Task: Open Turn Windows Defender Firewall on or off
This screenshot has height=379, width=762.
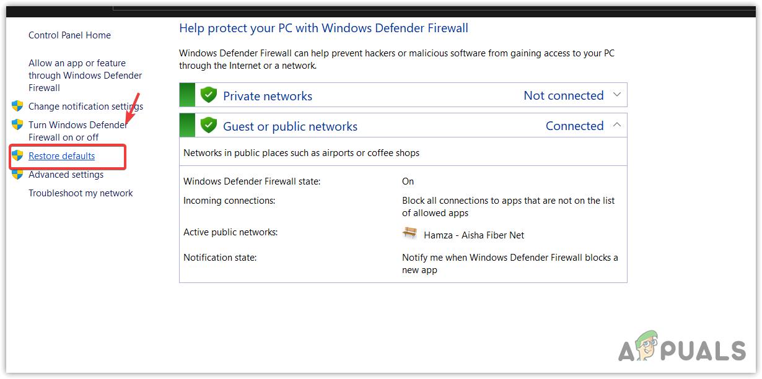Action: tap(77, 131)
